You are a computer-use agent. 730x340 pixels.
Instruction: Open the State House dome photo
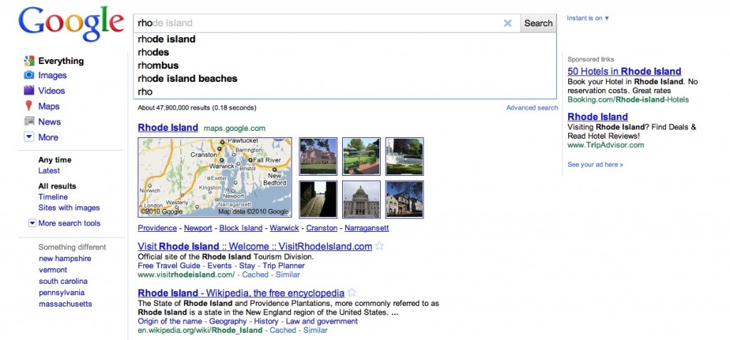pyautogui.click(x=361, y=199)
